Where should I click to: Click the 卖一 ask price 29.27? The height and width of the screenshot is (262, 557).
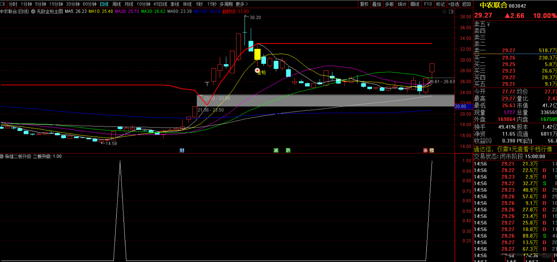(509, 50)
